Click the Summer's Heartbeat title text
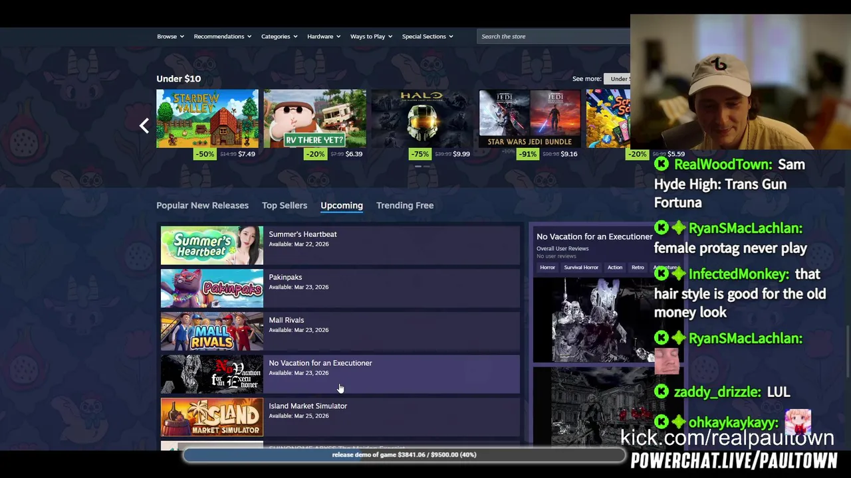This screenshot has width=851, height=478. [x=303, y=234]
